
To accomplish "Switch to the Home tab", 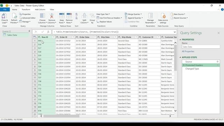I will [x=15, y=9].
